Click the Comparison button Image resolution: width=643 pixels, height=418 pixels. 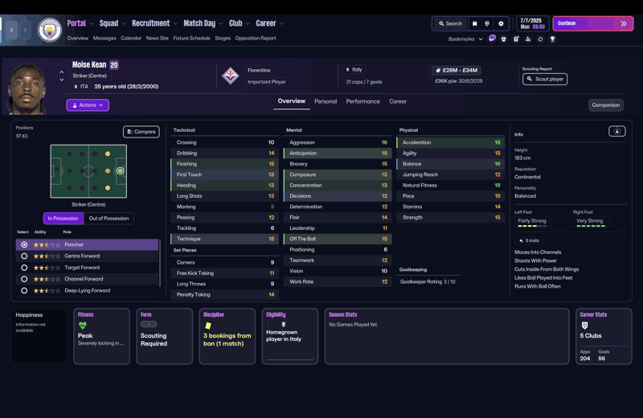pos(606,105)
